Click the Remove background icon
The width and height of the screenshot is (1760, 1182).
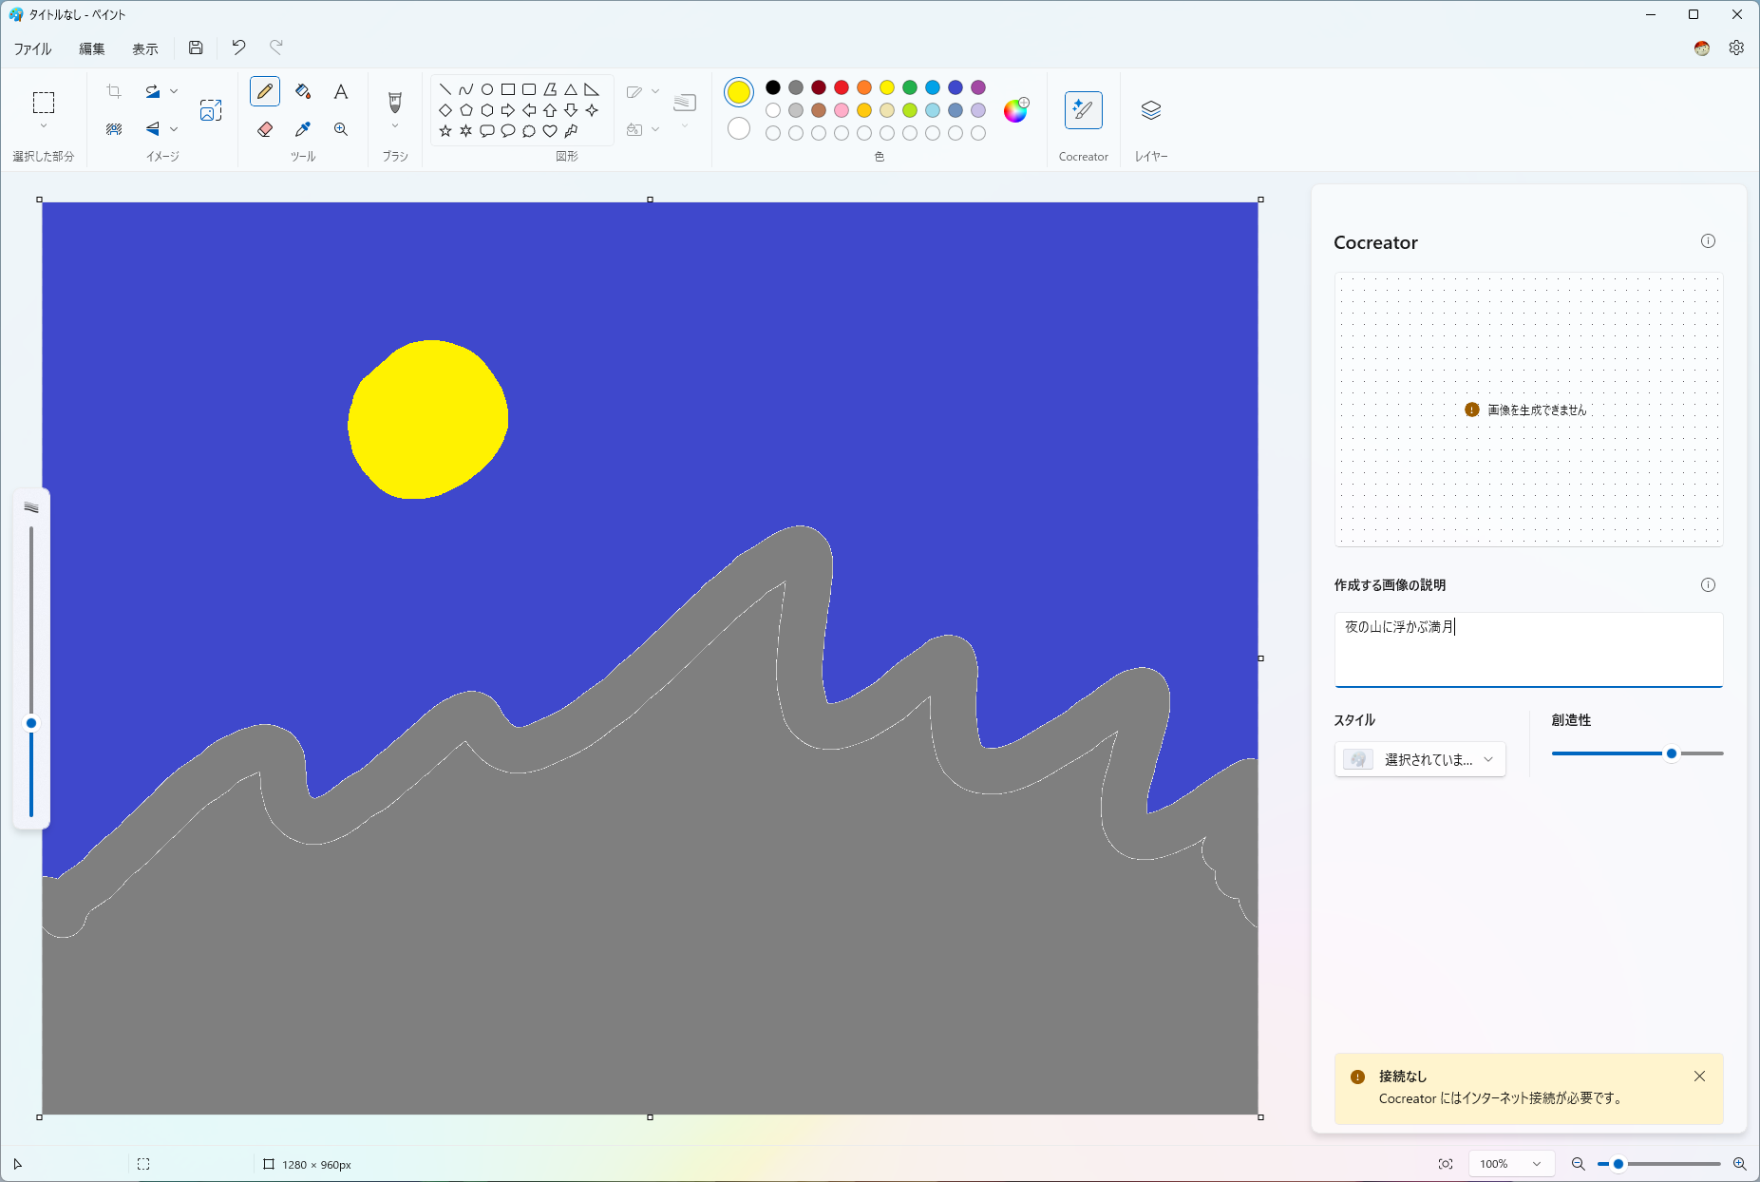114,129
